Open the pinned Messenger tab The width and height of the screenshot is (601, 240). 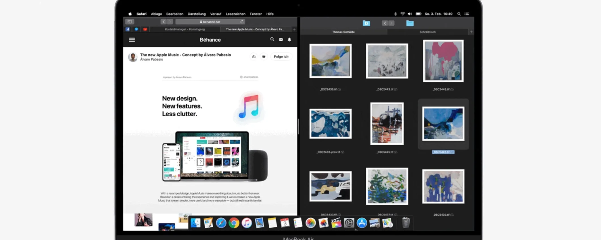136,29
